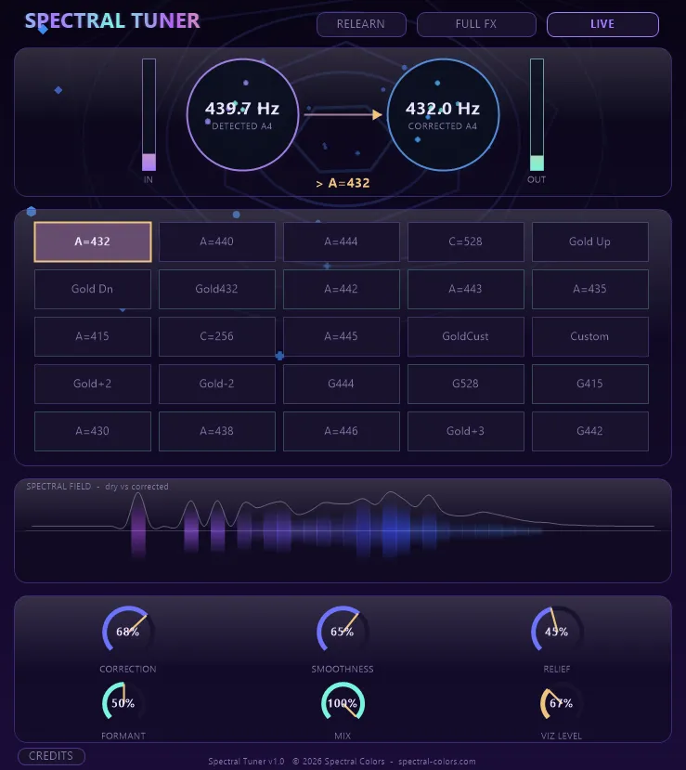Choose the A=443 preset
Viewport: 686px width, 770px height.
coord(466,289)
